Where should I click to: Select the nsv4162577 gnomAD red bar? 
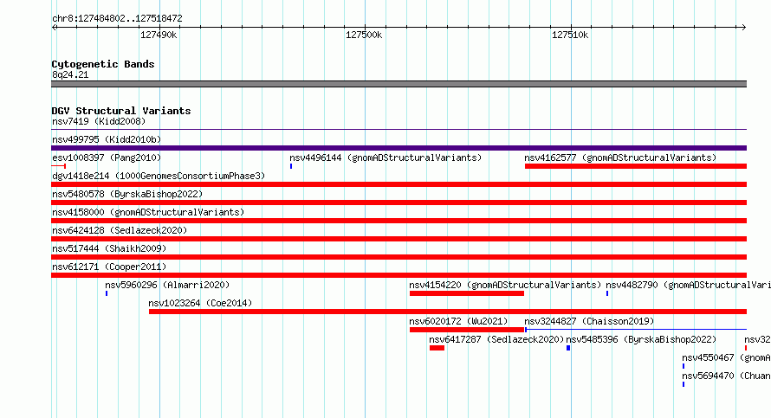[x=636, y=166]
